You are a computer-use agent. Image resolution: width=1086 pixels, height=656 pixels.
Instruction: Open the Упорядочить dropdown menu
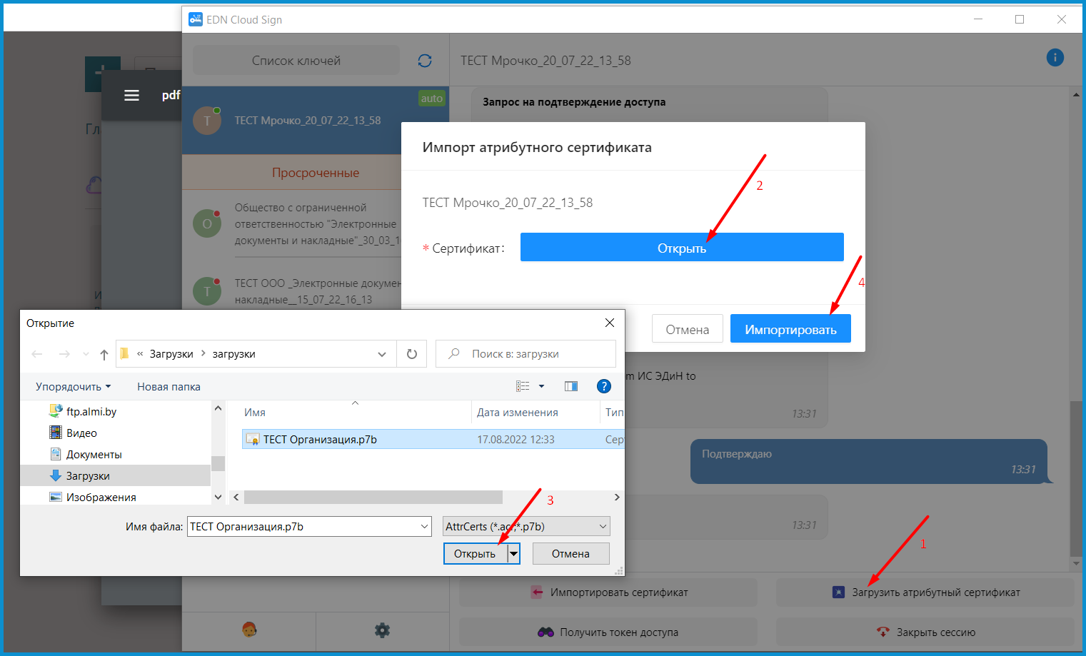pos(73,386)
